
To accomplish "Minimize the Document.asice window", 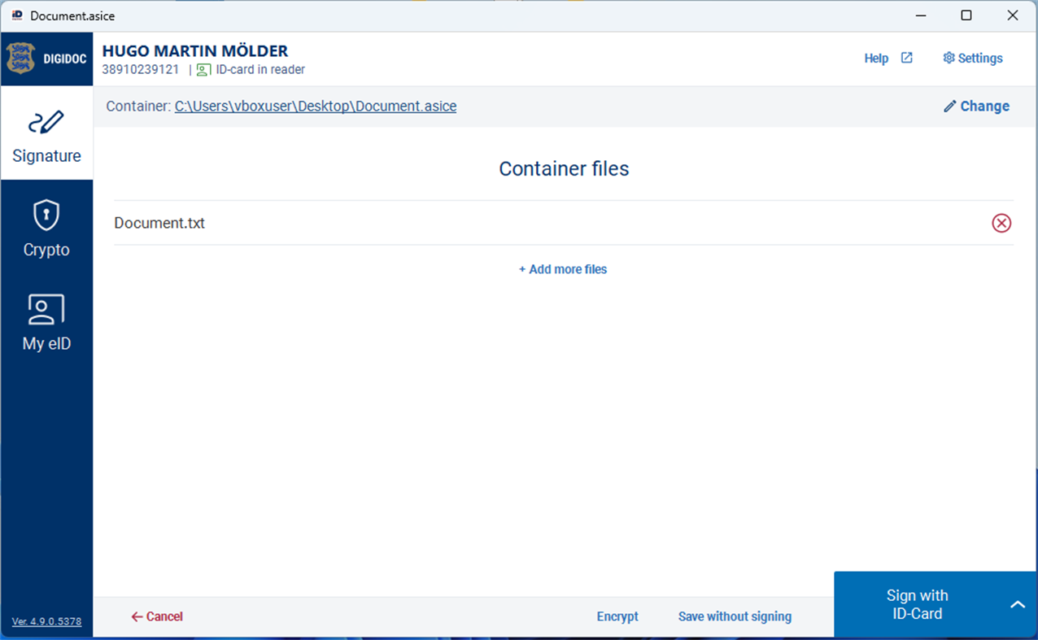I will [x=921, y=15].
